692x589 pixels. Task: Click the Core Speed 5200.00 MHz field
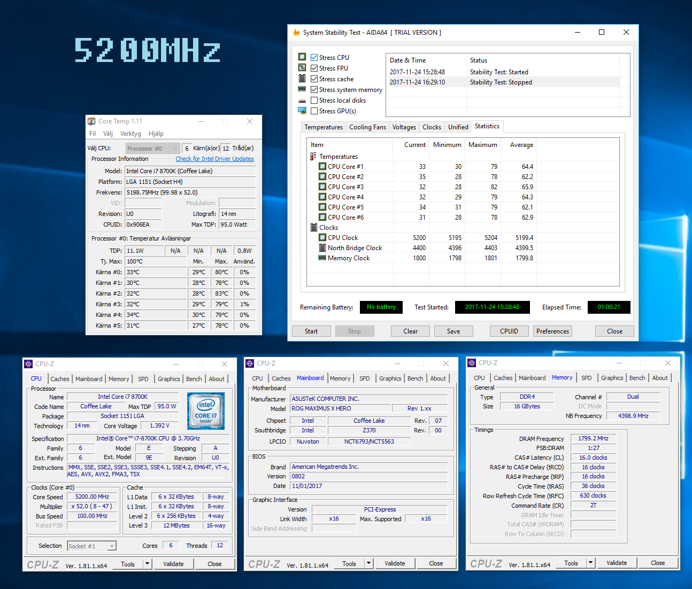(x=93, y=497)
